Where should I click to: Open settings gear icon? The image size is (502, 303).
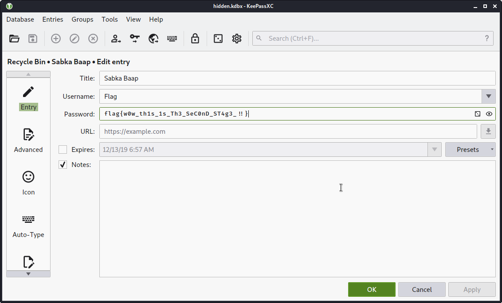[x=237, y=39]
